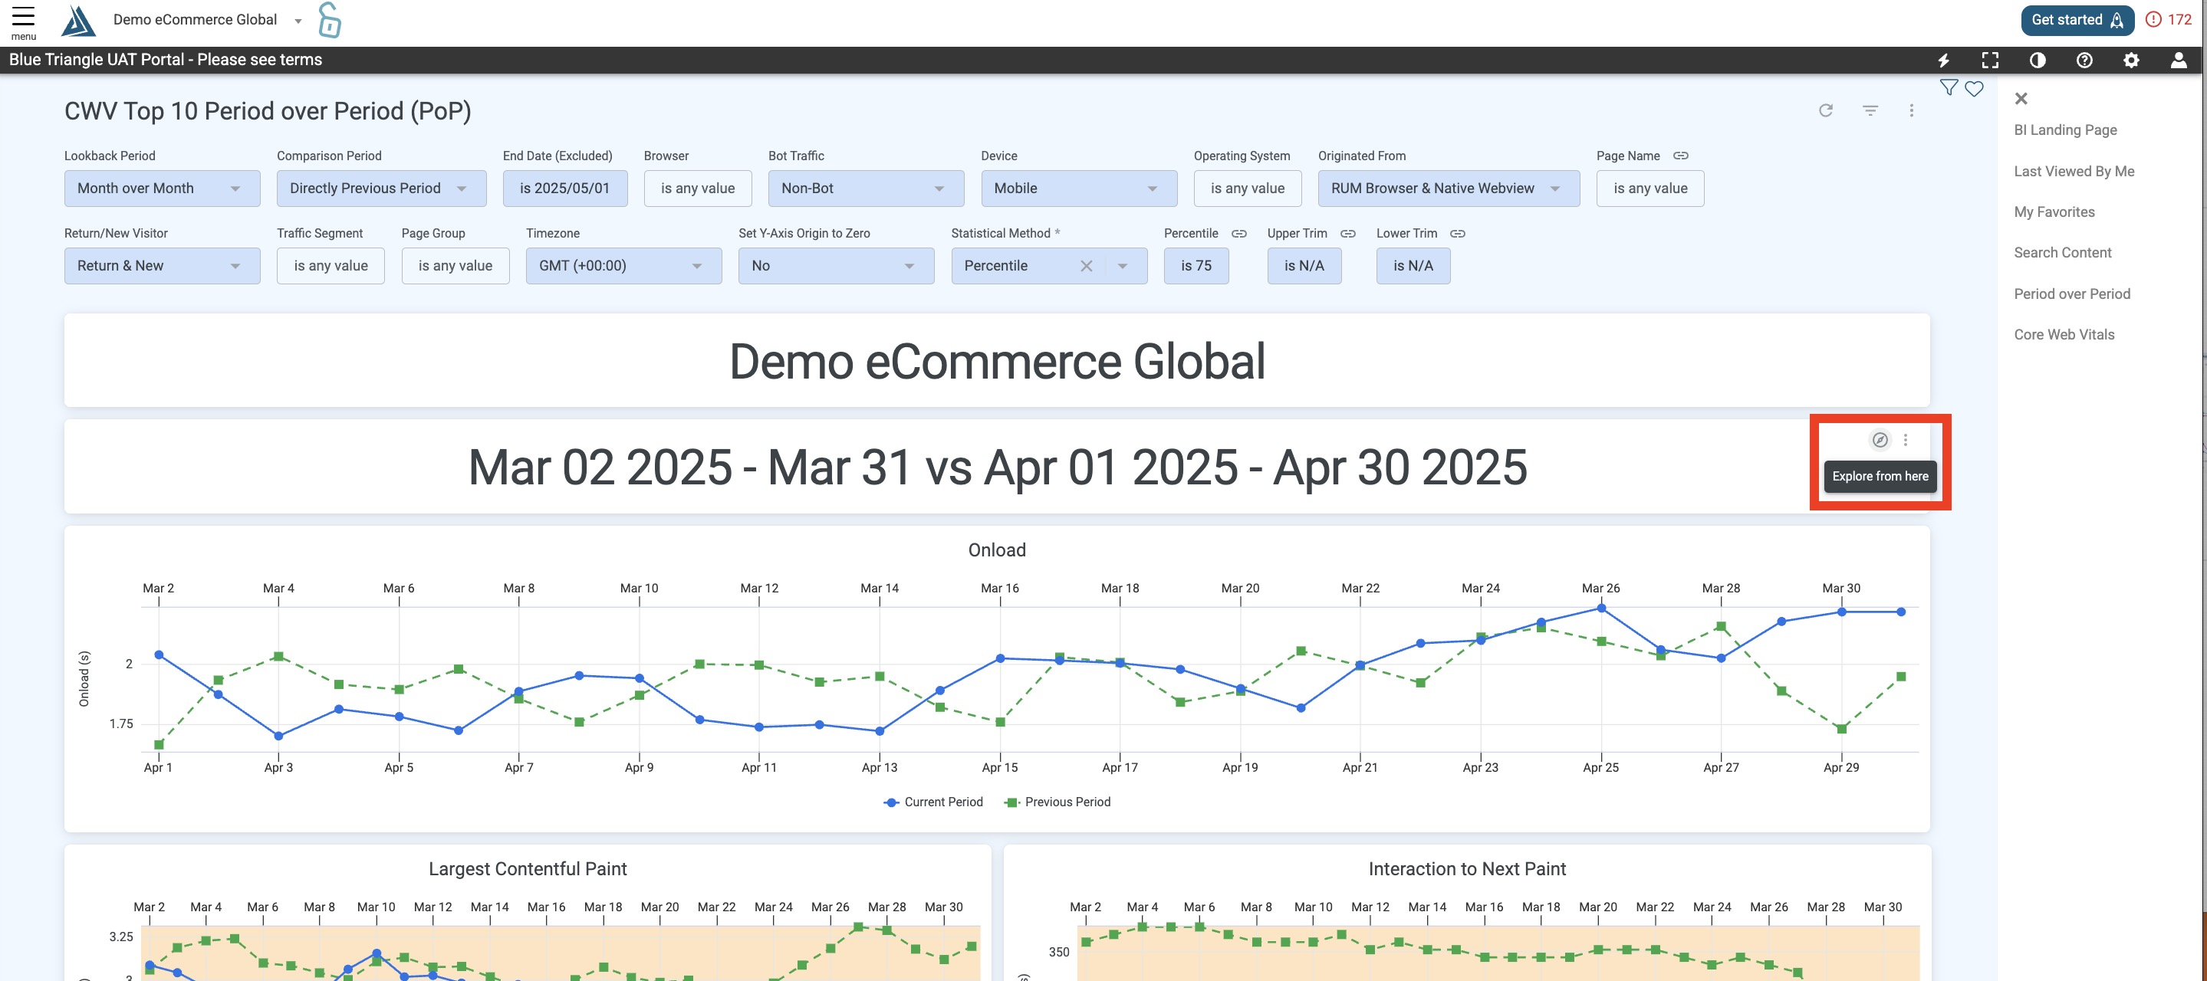Open the Demo eCommerce Global site selector
Viewport: 2207px width, 981px height.
click(x=207, y=20)
